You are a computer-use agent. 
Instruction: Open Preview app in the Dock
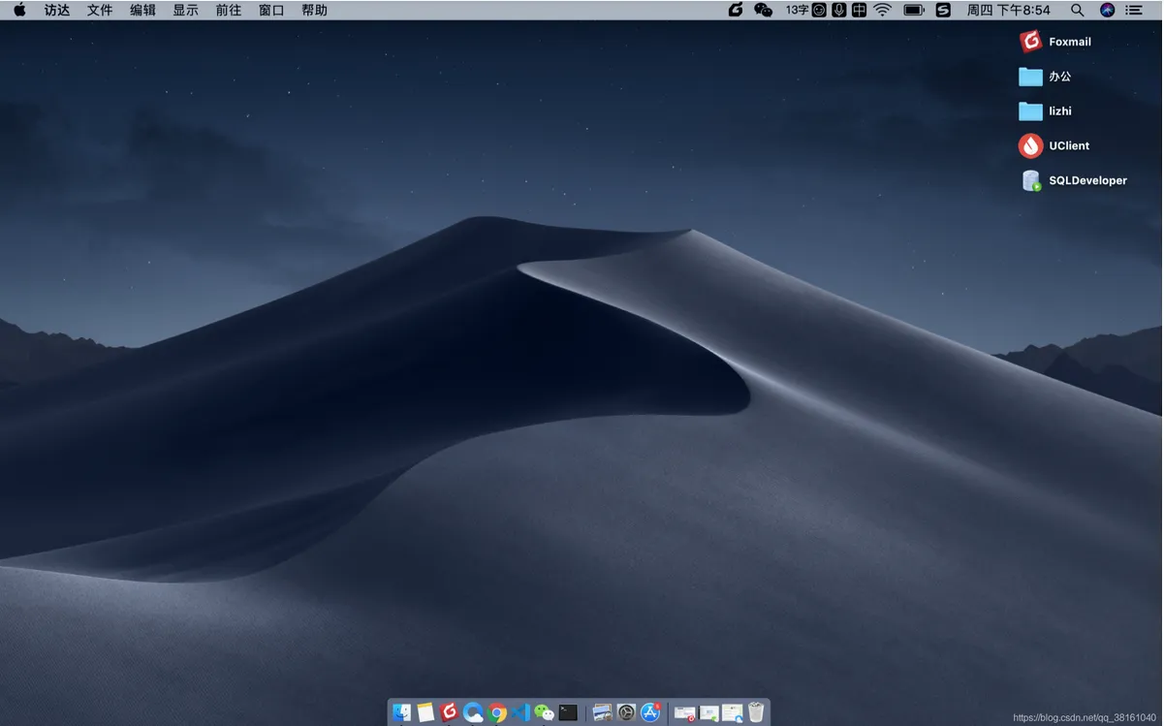pos(603,712)
